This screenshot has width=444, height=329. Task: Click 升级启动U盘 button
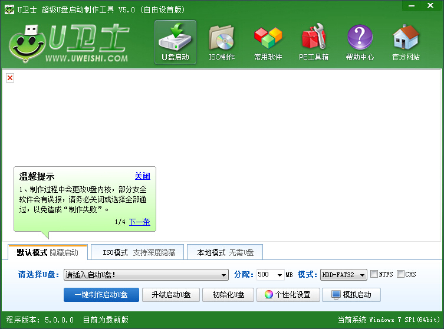click(171, 295)
